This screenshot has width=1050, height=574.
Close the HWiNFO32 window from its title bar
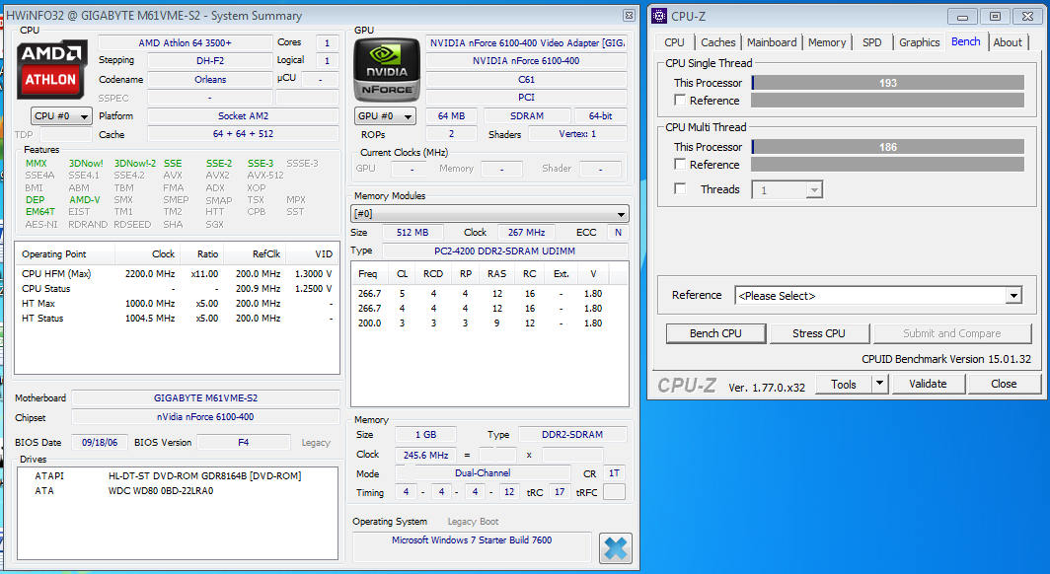(x=629, y=15)
